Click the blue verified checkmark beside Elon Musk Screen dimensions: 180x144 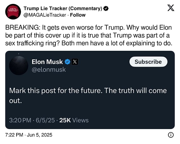tap(68, 62)
